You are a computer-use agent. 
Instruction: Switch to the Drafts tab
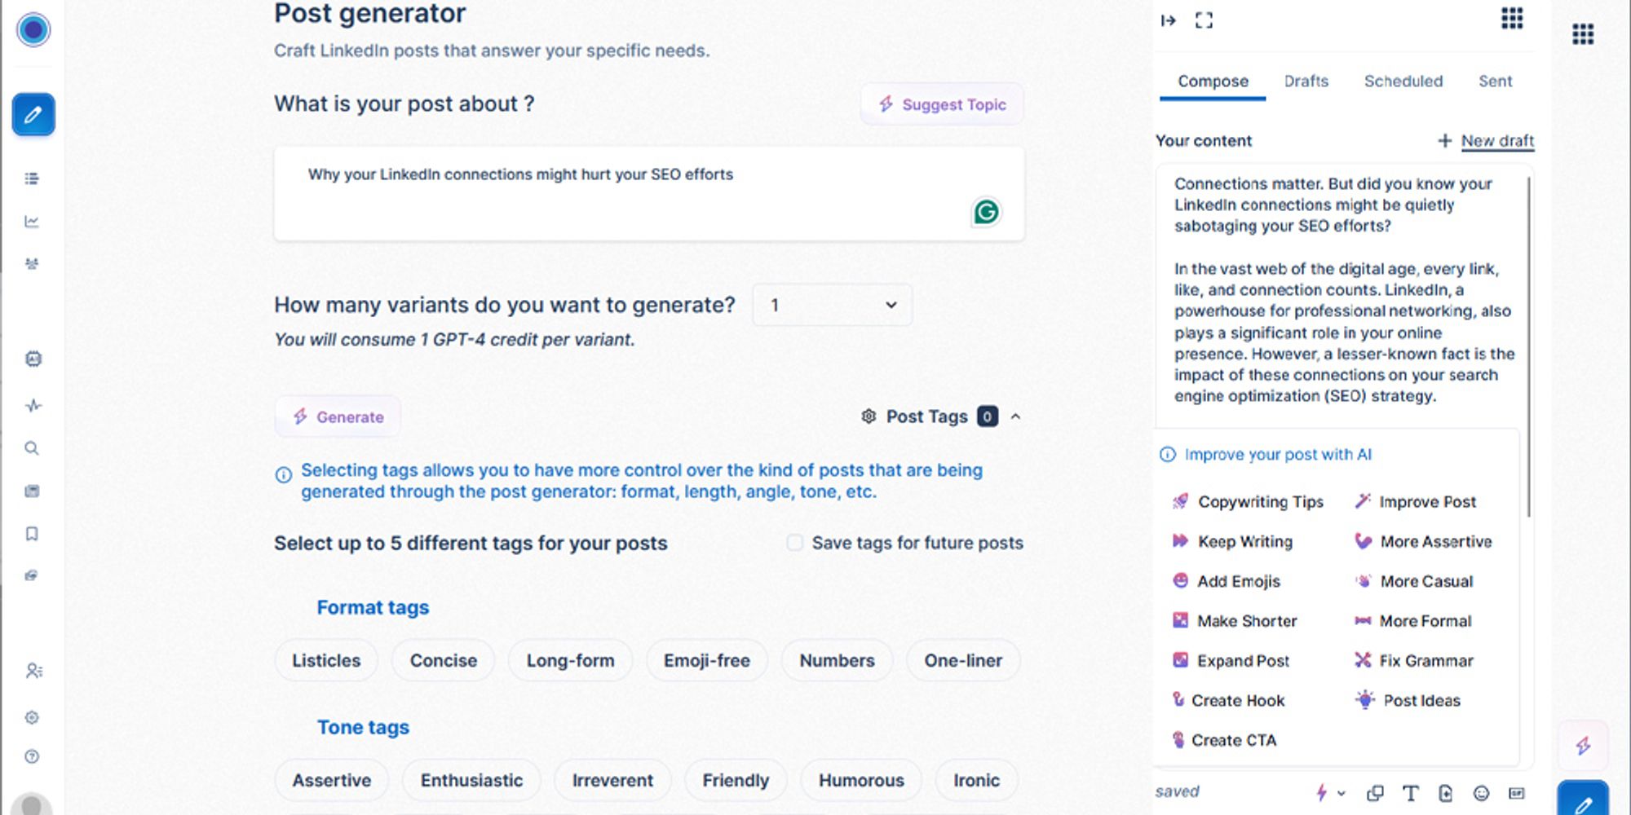click(x=1306, y=81)
